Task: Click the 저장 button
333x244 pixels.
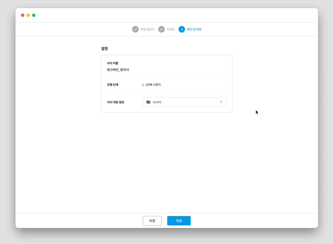Action: tap(179, 221)
